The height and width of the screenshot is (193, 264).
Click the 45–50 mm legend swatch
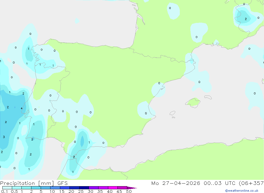pyautogui.click(x=122, y=188)
